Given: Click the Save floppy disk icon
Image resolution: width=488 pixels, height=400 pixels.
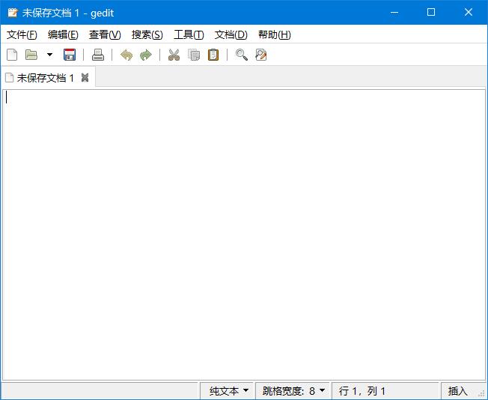Looking at the screenshot, I should (x=70, y=55).
